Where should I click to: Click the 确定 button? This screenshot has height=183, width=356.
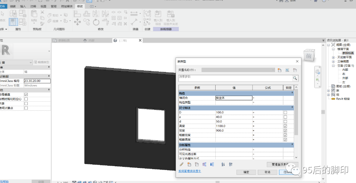pos(246,172)
